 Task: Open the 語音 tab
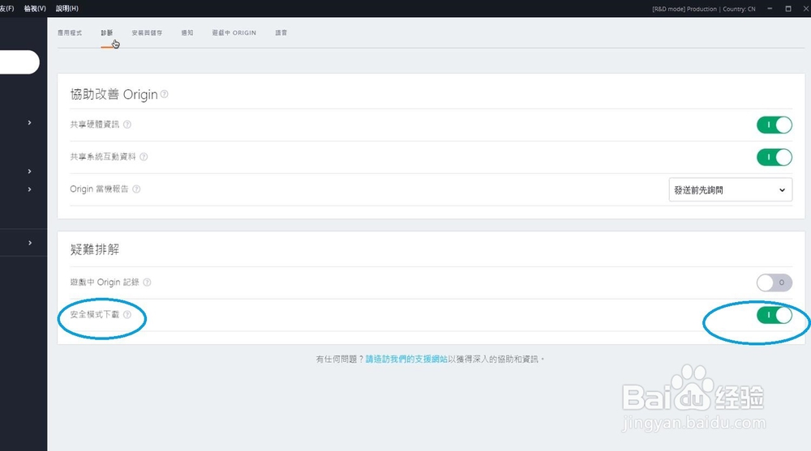point(281,32)
